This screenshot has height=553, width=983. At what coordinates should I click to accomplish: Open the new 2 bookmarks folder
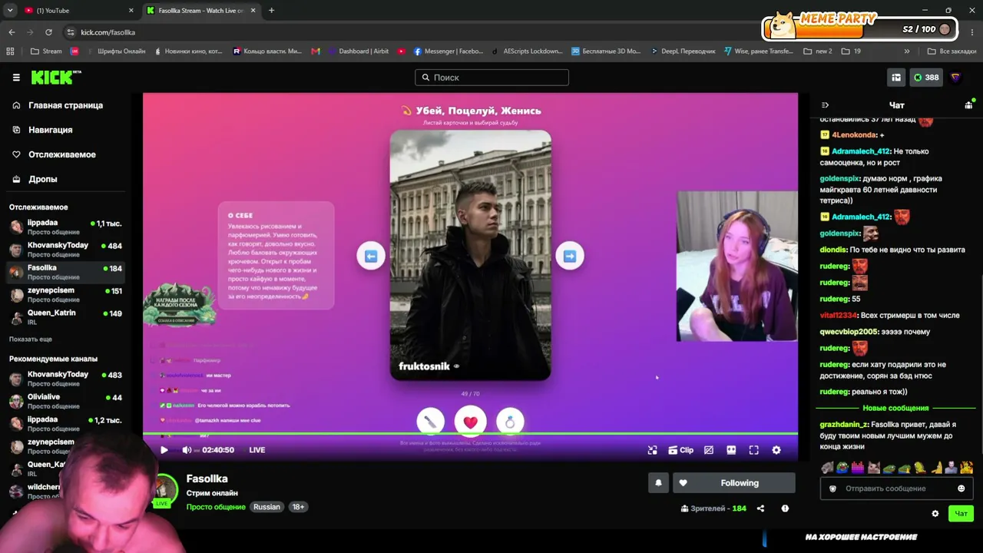[818, 51]
